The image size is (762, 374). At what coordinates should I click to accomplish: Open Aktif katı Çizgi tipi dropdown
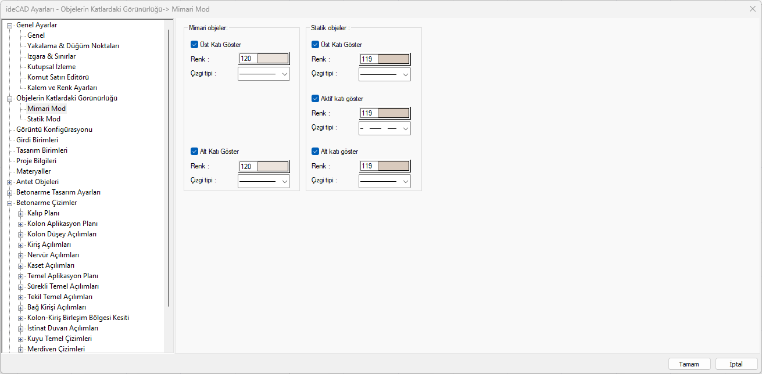click(385, 128)
